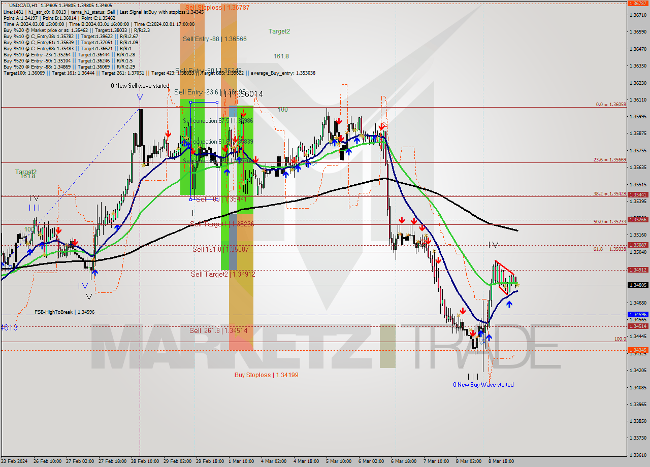Click the '5 Mar 10:00' time axis label
The width and height of the screenshot is (650, 467).
339,461
